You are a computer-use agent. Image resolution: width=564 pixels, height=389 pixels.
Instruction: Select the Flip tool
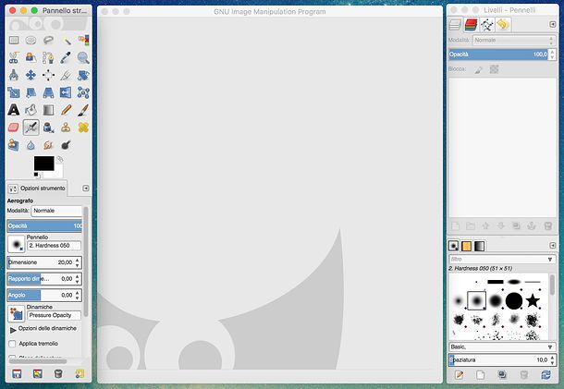click(x=66, y=92)
